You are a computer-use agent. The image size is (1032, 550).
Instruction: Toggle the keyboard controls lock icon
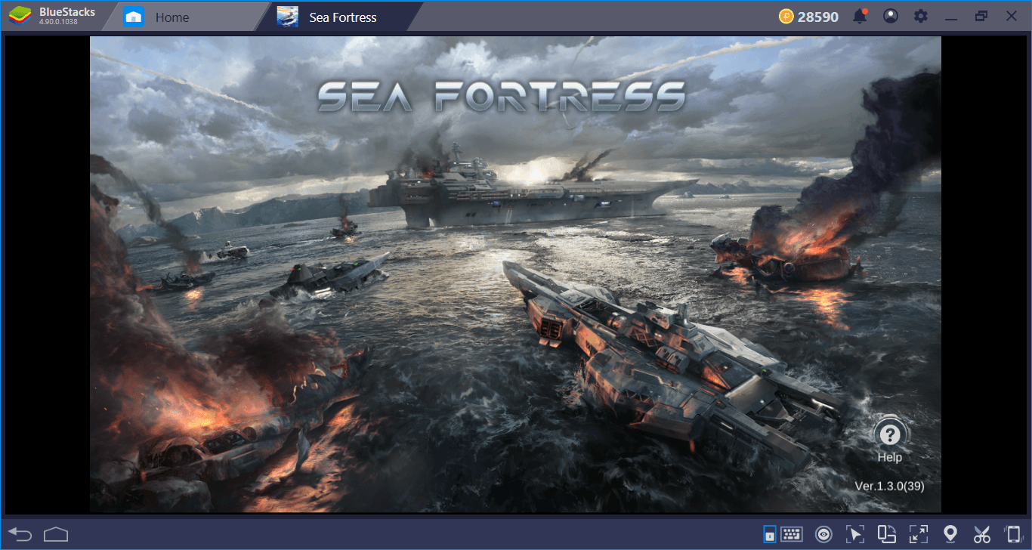769,534
